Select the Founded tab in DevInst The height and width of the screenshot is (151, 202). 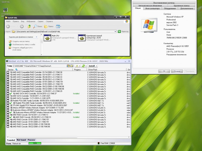(11, 140)
